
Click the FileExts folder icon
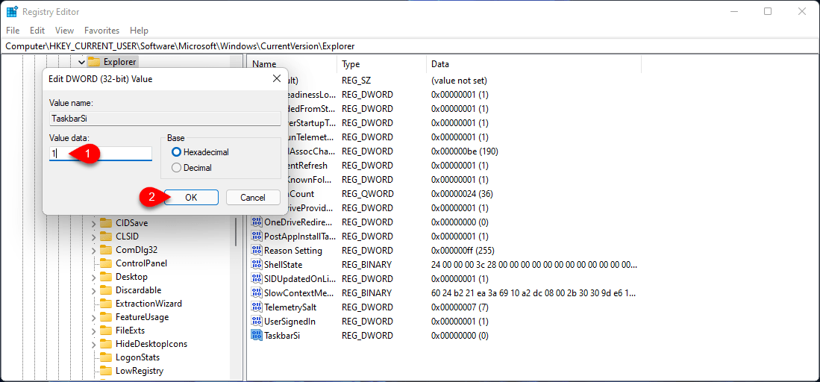[x=106, y=331]
